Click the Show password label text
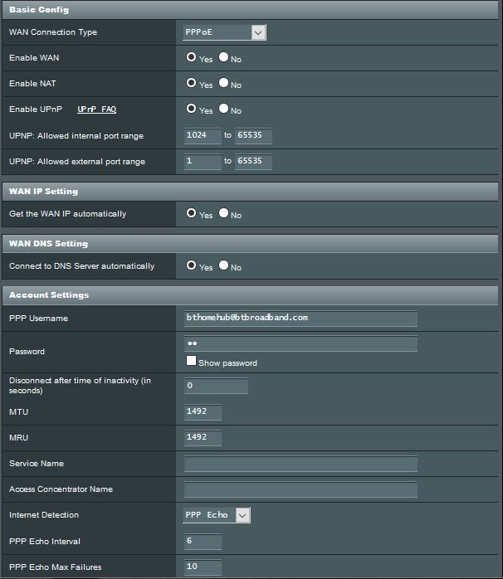Viewport: 503px width, 579px height. (227, 363)
